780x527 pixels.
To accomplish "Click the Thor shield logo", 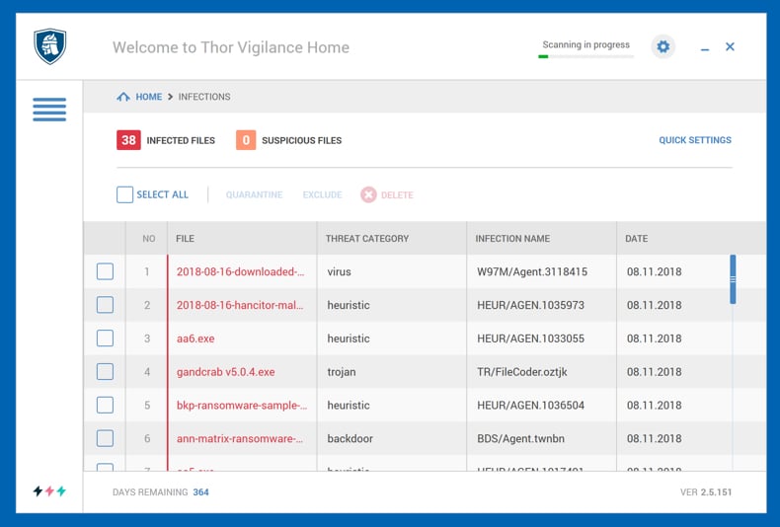I will point(49,46).
